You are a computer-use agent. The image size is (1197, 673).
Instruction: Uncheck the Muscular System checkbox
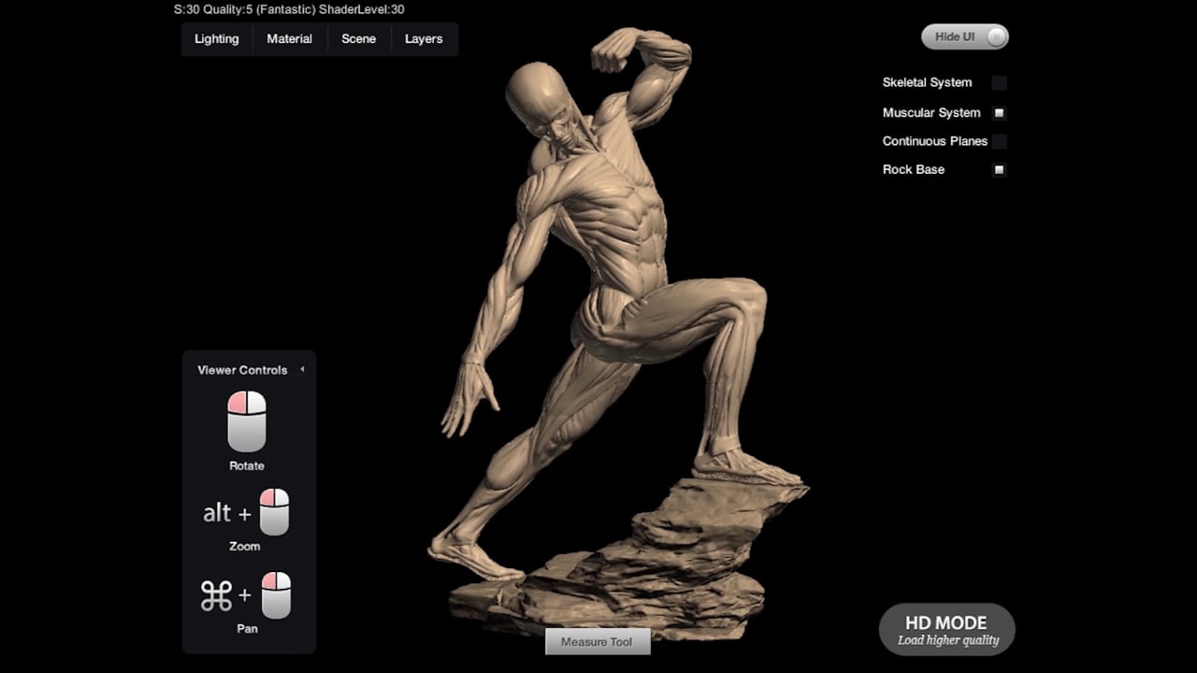pyautogui.click(x=1000, y=113)
